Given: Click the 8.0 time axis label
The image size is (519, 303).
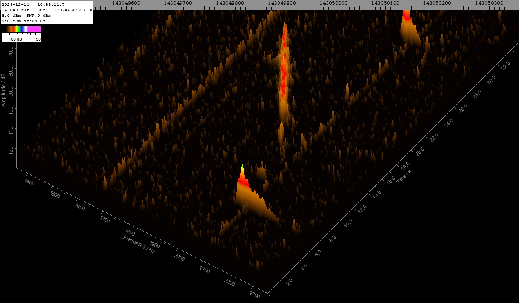Looking at the screenshot, I should 332,239.
